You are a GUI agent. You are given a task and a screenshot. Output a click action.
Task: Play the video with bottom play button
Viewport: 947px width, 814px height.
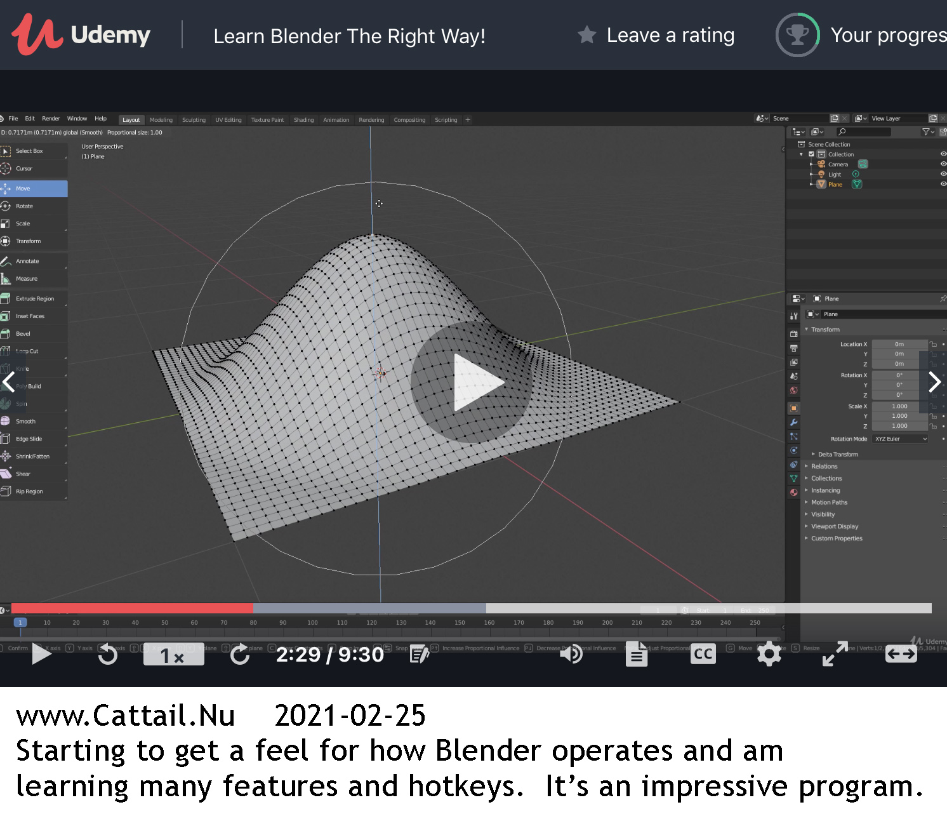(42, 654)
